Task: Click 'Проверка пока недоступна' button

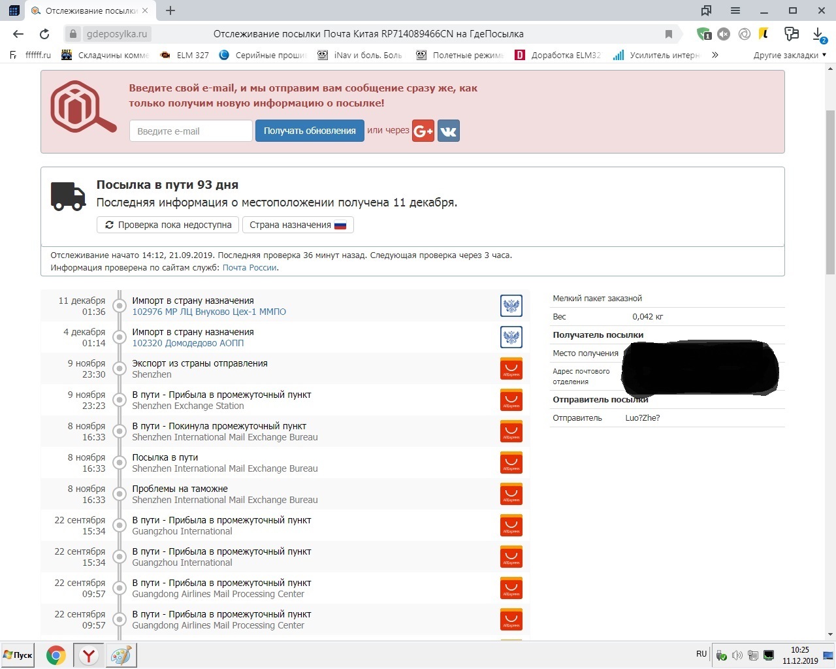Action: coord(168,225)
